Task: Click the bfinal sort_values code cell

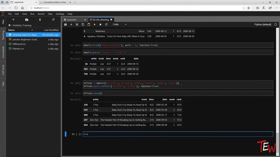Action: pos(178,85)
